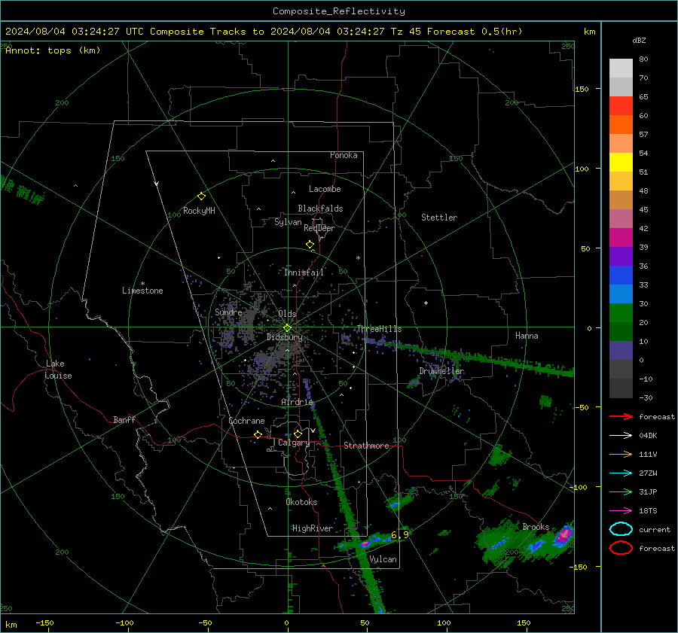Click the Lake Louise label
This screenshot has height=633, width=678.
click(x=58, y=370)
